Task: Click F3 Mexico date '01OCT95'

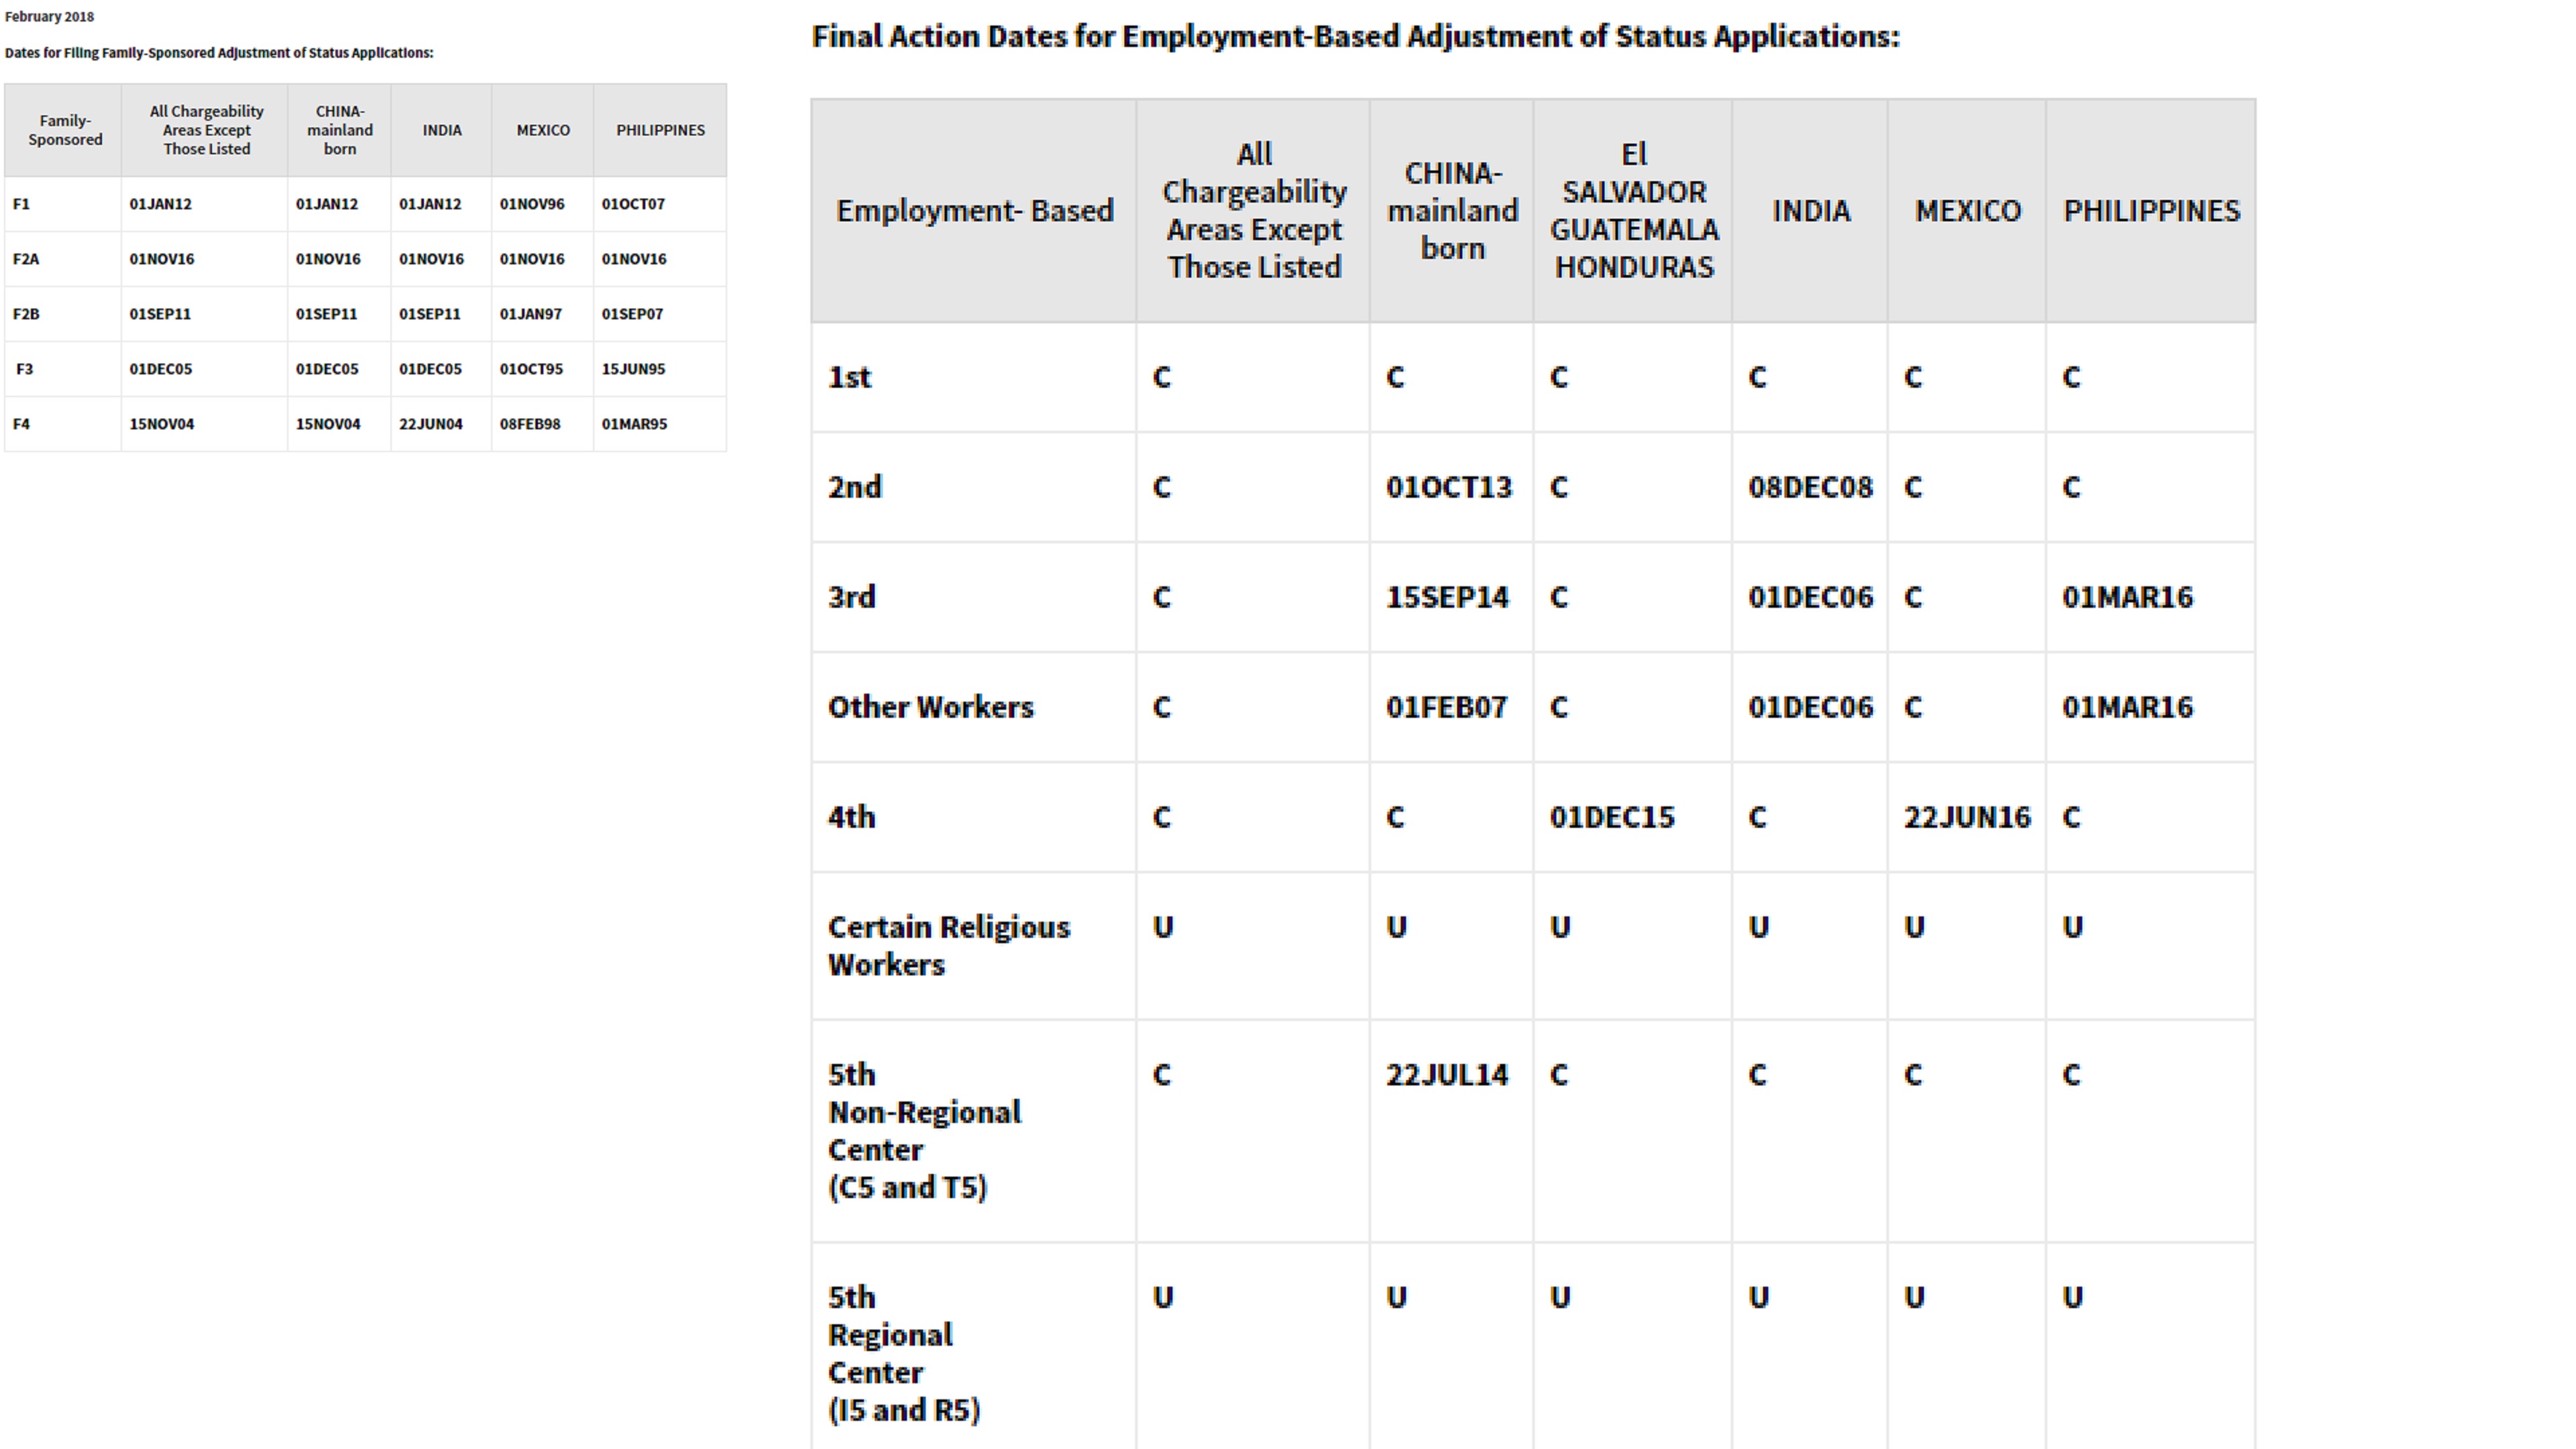Action: tap(531, 369)
